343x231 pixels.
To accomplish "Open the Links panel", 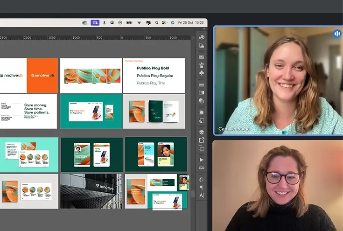I will [x=202, y=168].
